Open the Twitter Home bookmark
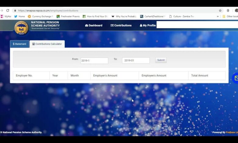This screenshot has height=143, width=238. [x=20, y=16]
